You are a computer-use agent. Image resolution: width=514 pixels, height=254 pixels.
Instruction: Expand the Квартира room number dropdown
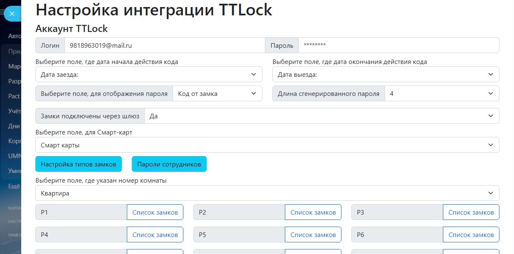tap(267, 193)
